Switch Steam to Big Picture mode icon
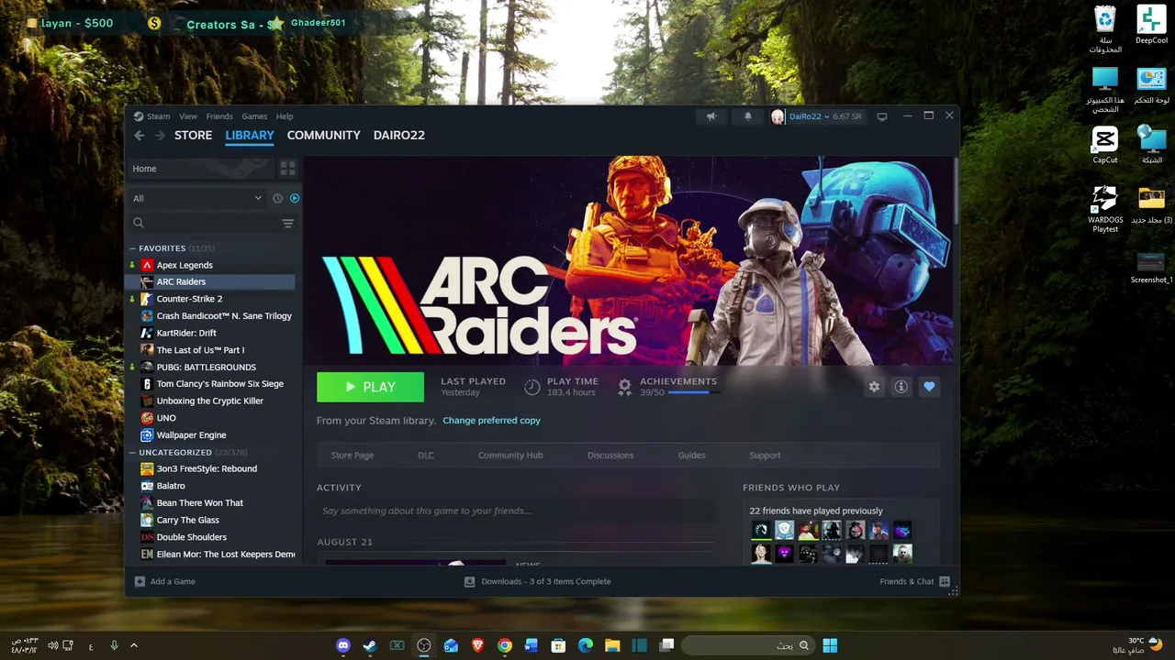The image size is (1175, 660). pyautogui.click(x=882, y=116)
